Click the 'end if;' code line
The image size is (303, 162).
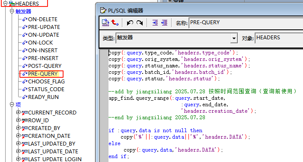(118, 156)
